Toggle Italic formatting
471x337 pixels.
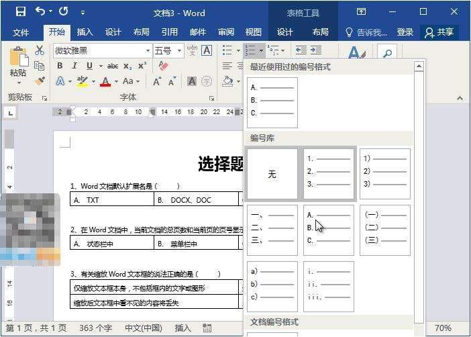point(74,66)
